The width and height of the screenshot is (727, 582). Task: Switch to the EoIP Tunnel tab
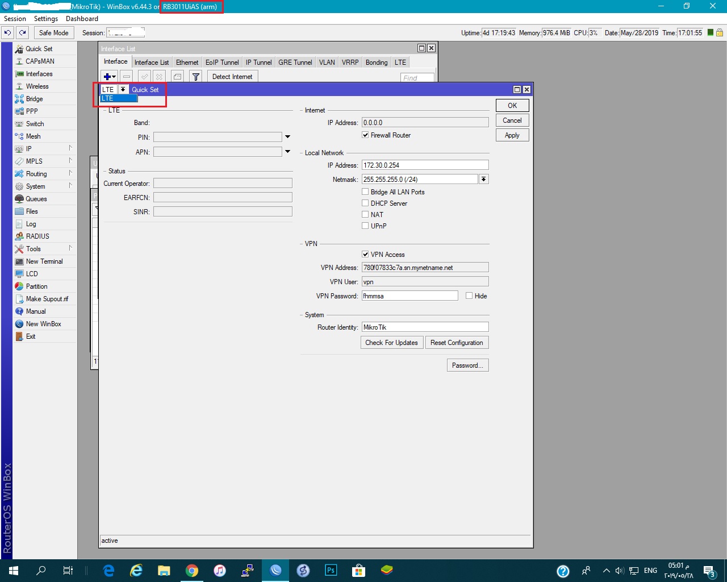pyautogui.click(x=222, y=63)
